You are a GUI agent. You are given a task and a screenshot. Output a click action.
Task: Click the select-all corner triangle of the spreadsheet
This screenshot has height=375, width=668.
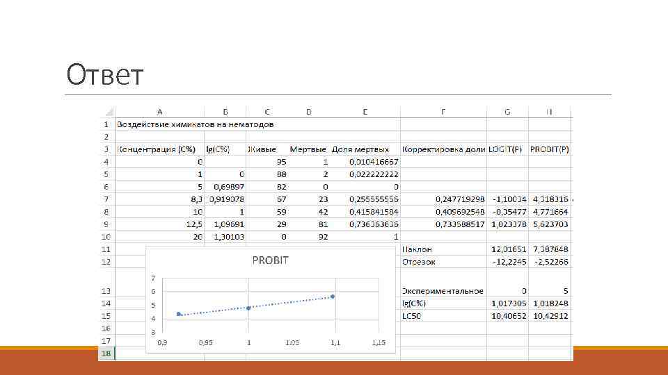[x=109, y=112]
